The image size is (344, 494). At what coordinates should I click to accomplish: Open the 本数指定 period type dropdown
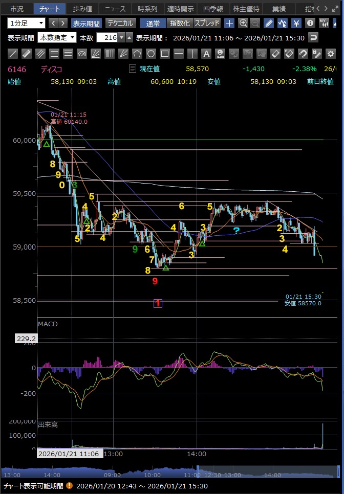point(57,37)
